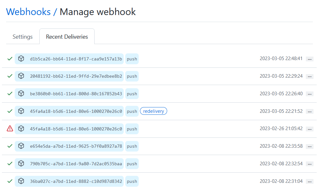Expand details of 2023-02-26 21:05:42 delivery
The width and height of the screenshot is (325, 187).
coord(309,129)
